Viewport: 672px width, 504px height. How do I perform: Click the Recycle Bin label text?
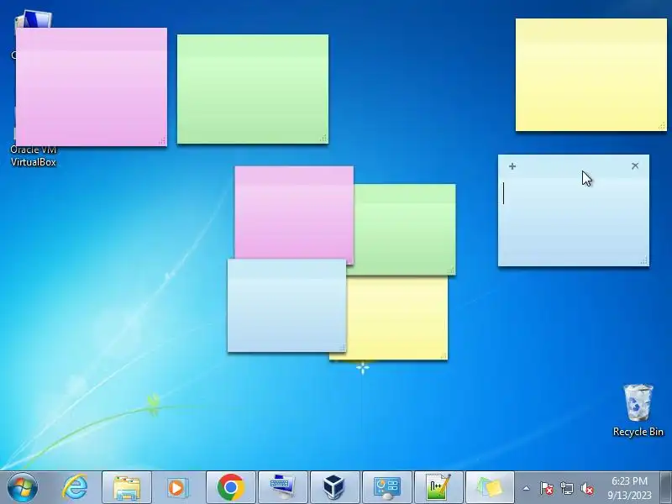pyautogui.click(x=638, y=432)
